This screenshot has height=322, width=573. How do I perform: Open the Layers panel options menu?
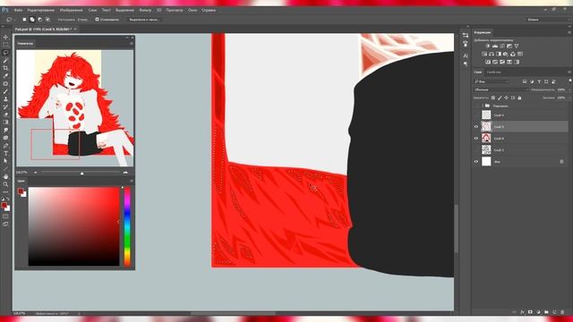tap(569, 72)
